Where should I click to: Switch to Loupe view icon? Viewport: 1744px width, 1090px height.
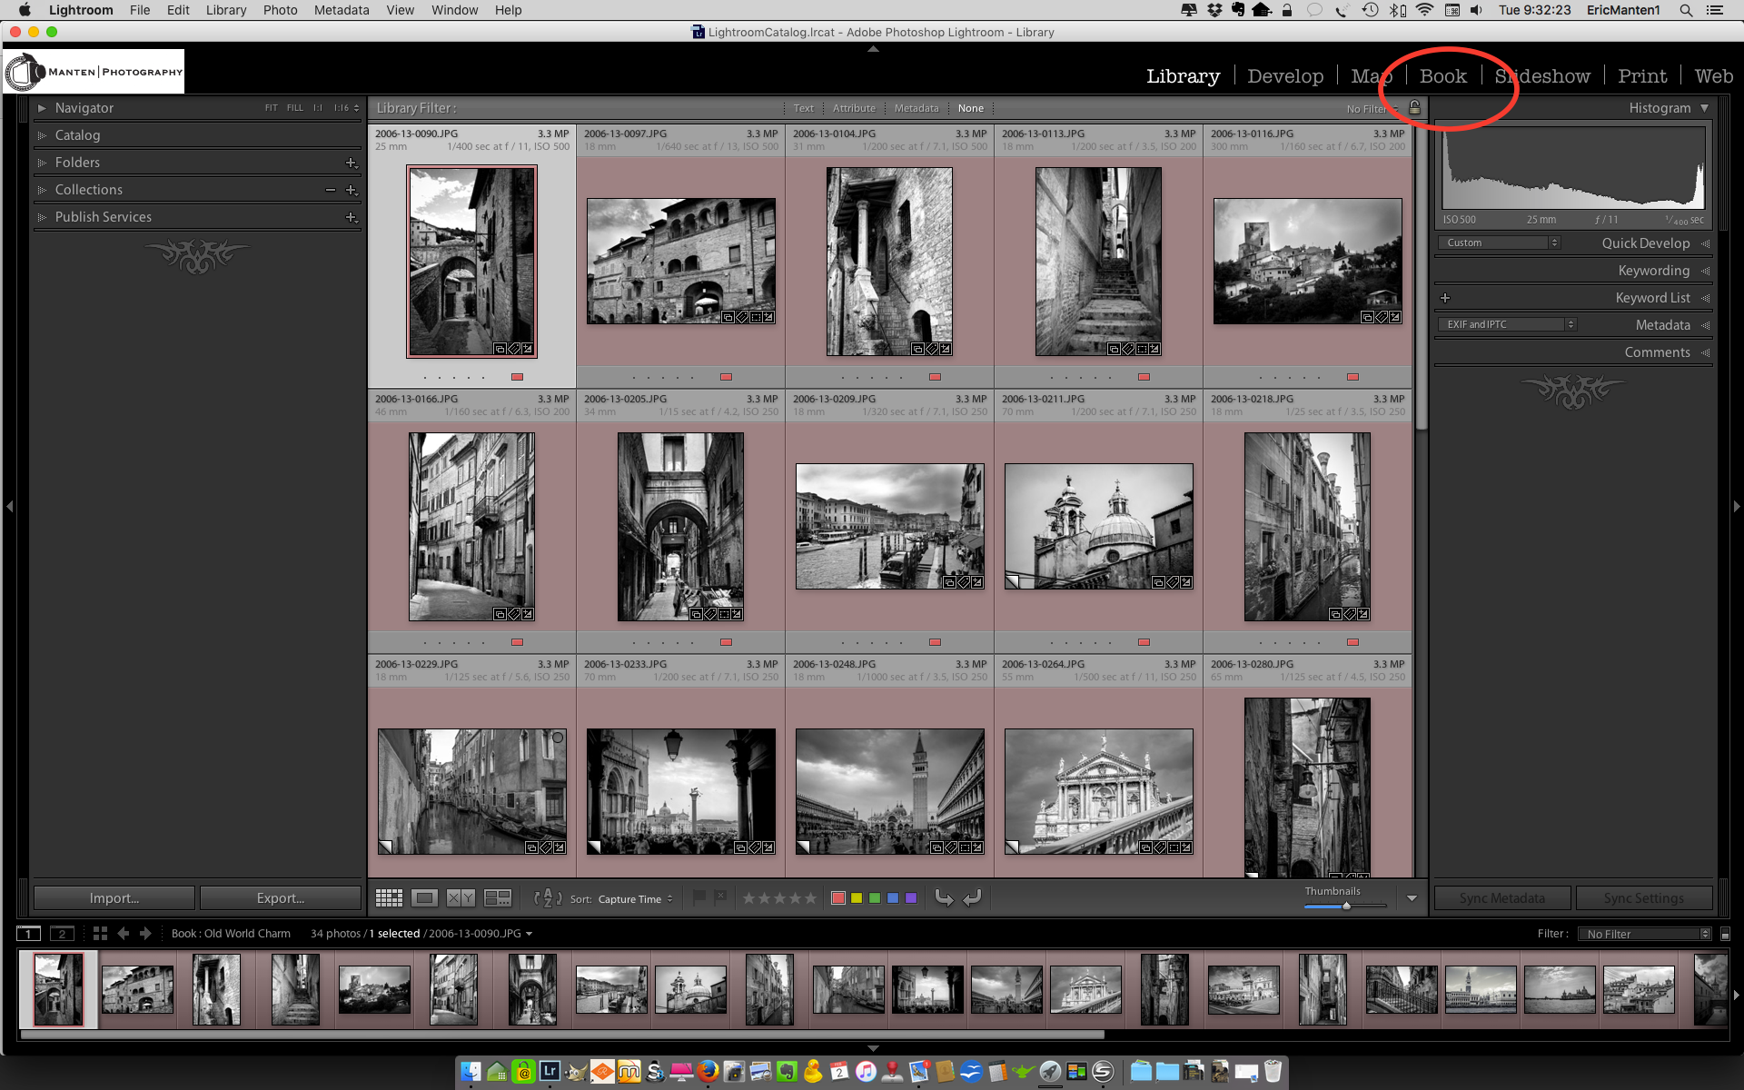tap(424, 898)
